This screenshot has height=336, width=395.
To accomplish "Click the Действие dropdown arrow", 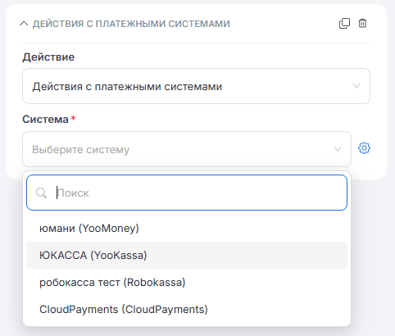I will coord(356,86).
